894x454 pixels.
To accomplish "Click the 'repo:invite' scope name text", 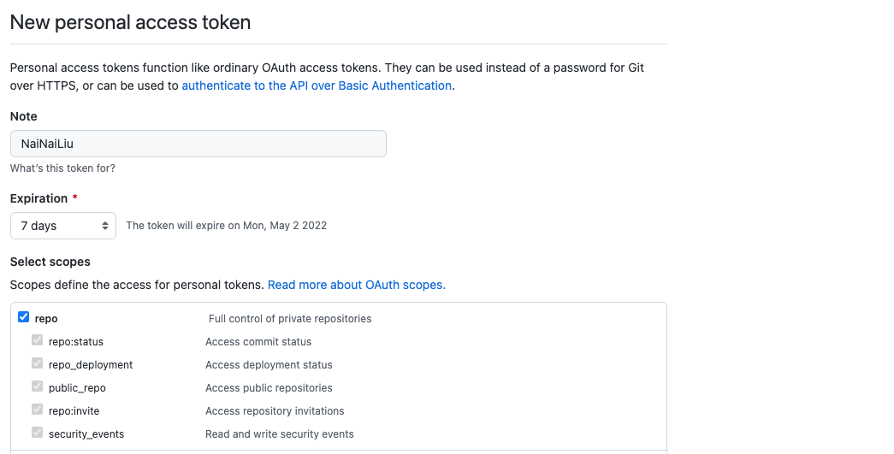I will (x=75, y=411).
